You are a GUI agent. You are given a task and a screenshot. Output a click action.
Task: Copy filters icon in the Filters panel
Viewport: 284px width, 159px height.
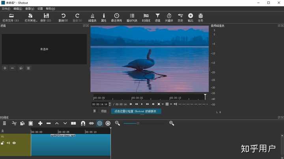pyautogui.click(x=21, y=68)
